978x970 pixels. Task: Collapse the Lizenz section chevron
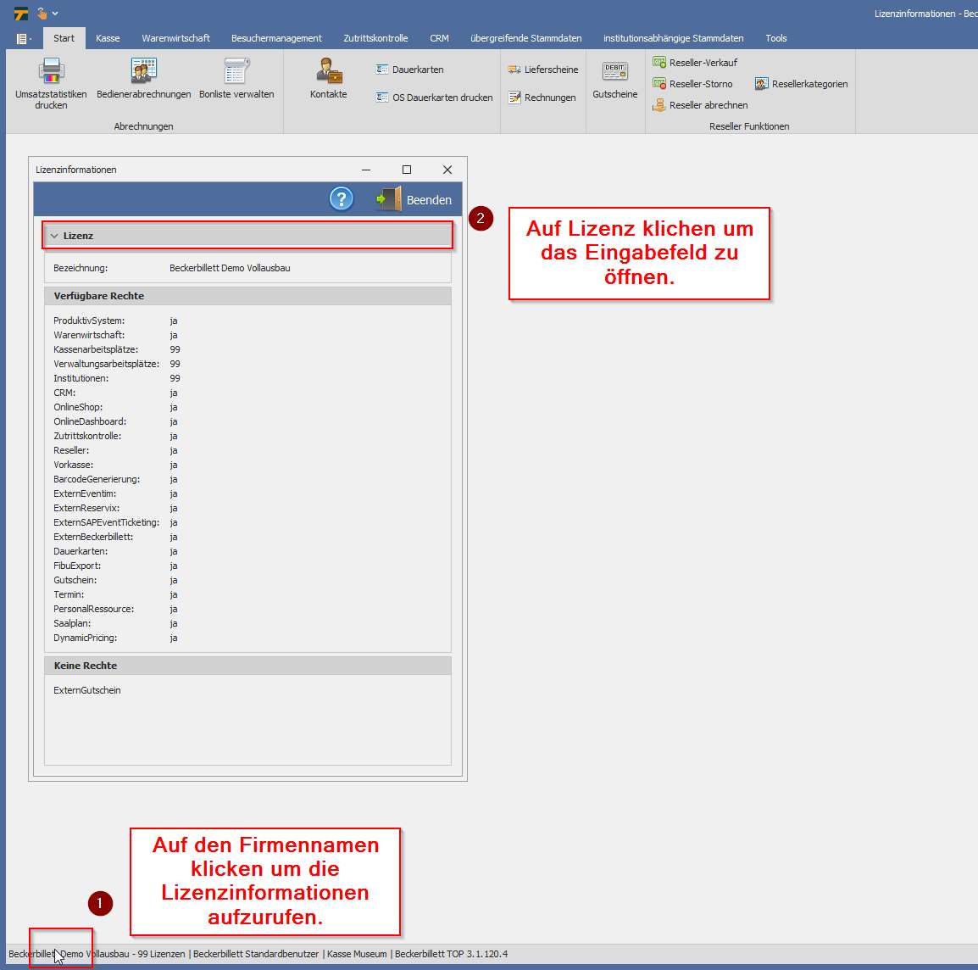click(x=54, y=236)
